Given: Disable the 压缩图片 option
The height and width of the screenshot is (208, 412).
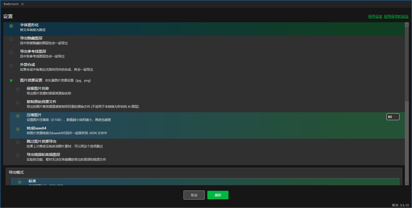Looking at the screenshot, I should (x=18, y=116).
